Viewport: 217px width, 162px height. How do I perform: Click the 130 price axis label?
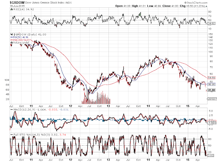click(210, 40)
